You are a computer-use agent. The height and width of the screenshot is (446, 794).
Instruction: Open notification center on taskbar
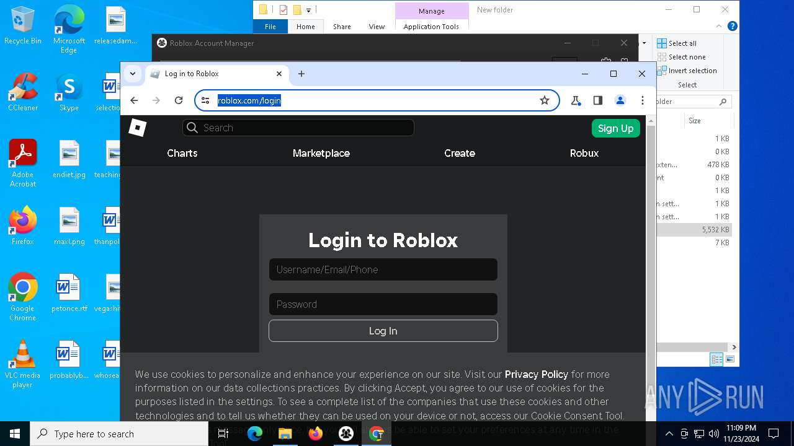click(x=774, y=434)
